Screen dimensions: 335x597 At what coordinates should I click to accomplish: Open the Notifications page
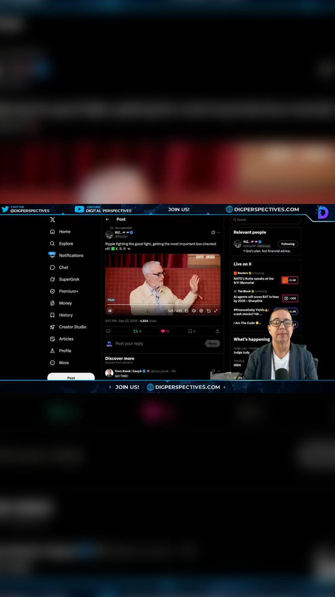[67, 255]
